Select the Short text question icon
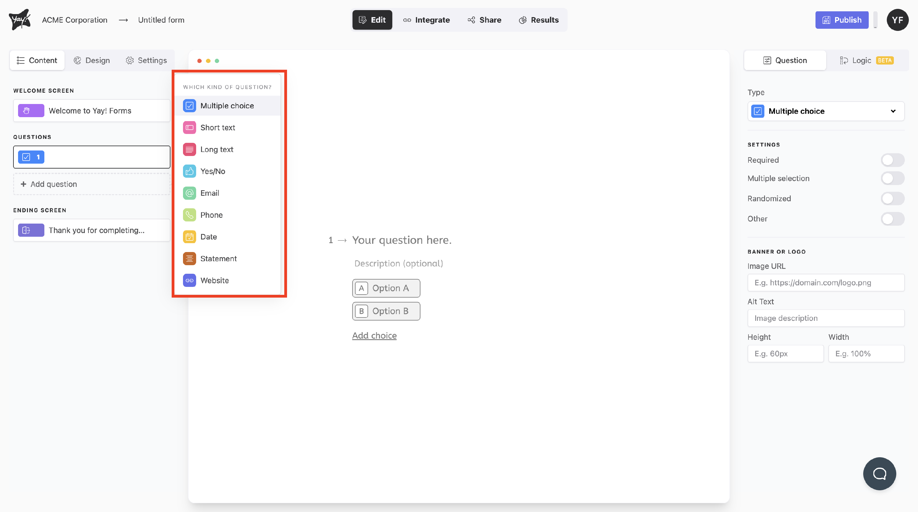Image resolution: width=918 pixels, height=512 pixels. click(189, 128)
